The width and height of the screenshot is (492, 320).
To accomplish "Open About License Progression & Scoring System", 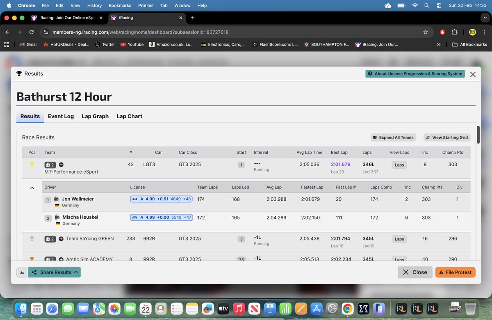I will coord(415,74).
